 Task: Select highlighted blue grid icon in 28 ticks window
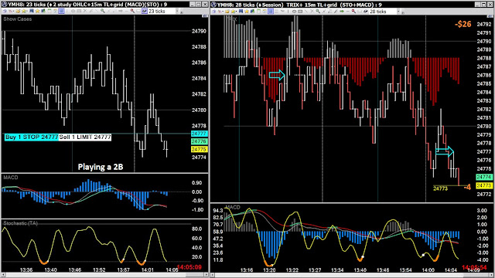(271, 11)
